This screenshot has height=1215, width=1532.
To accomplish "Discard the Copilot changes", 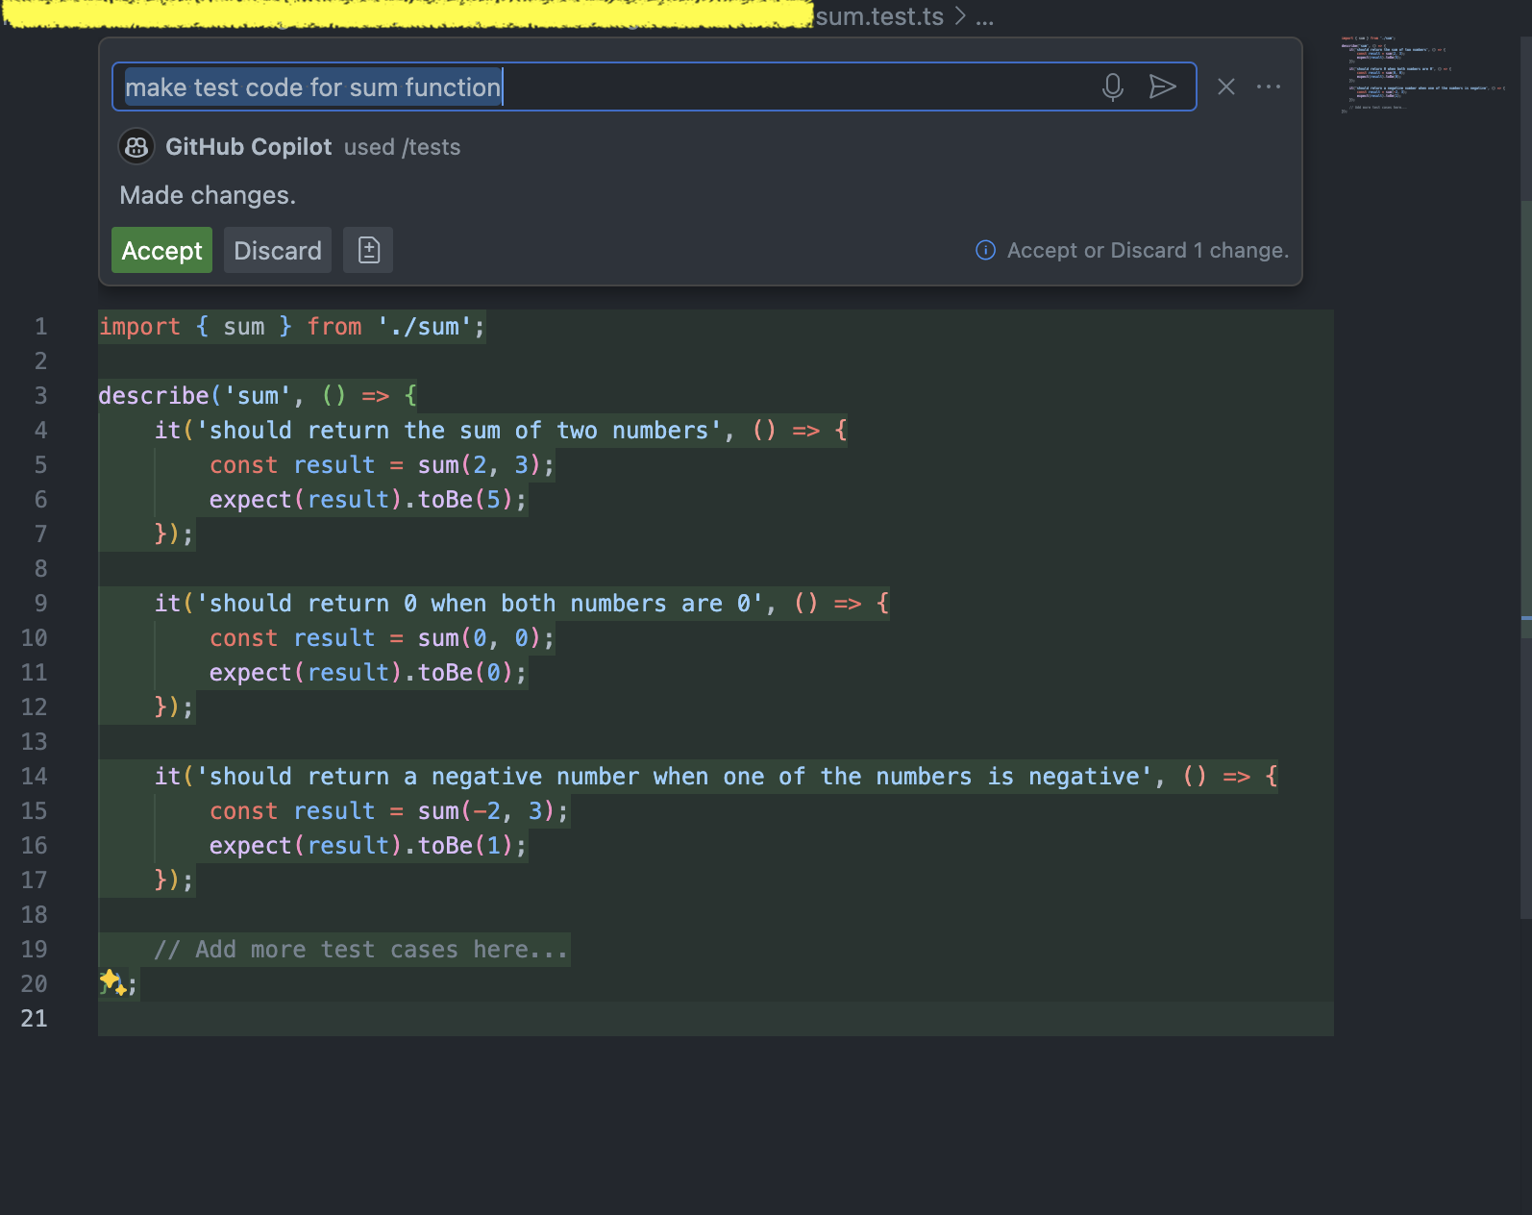I will 278,251.
